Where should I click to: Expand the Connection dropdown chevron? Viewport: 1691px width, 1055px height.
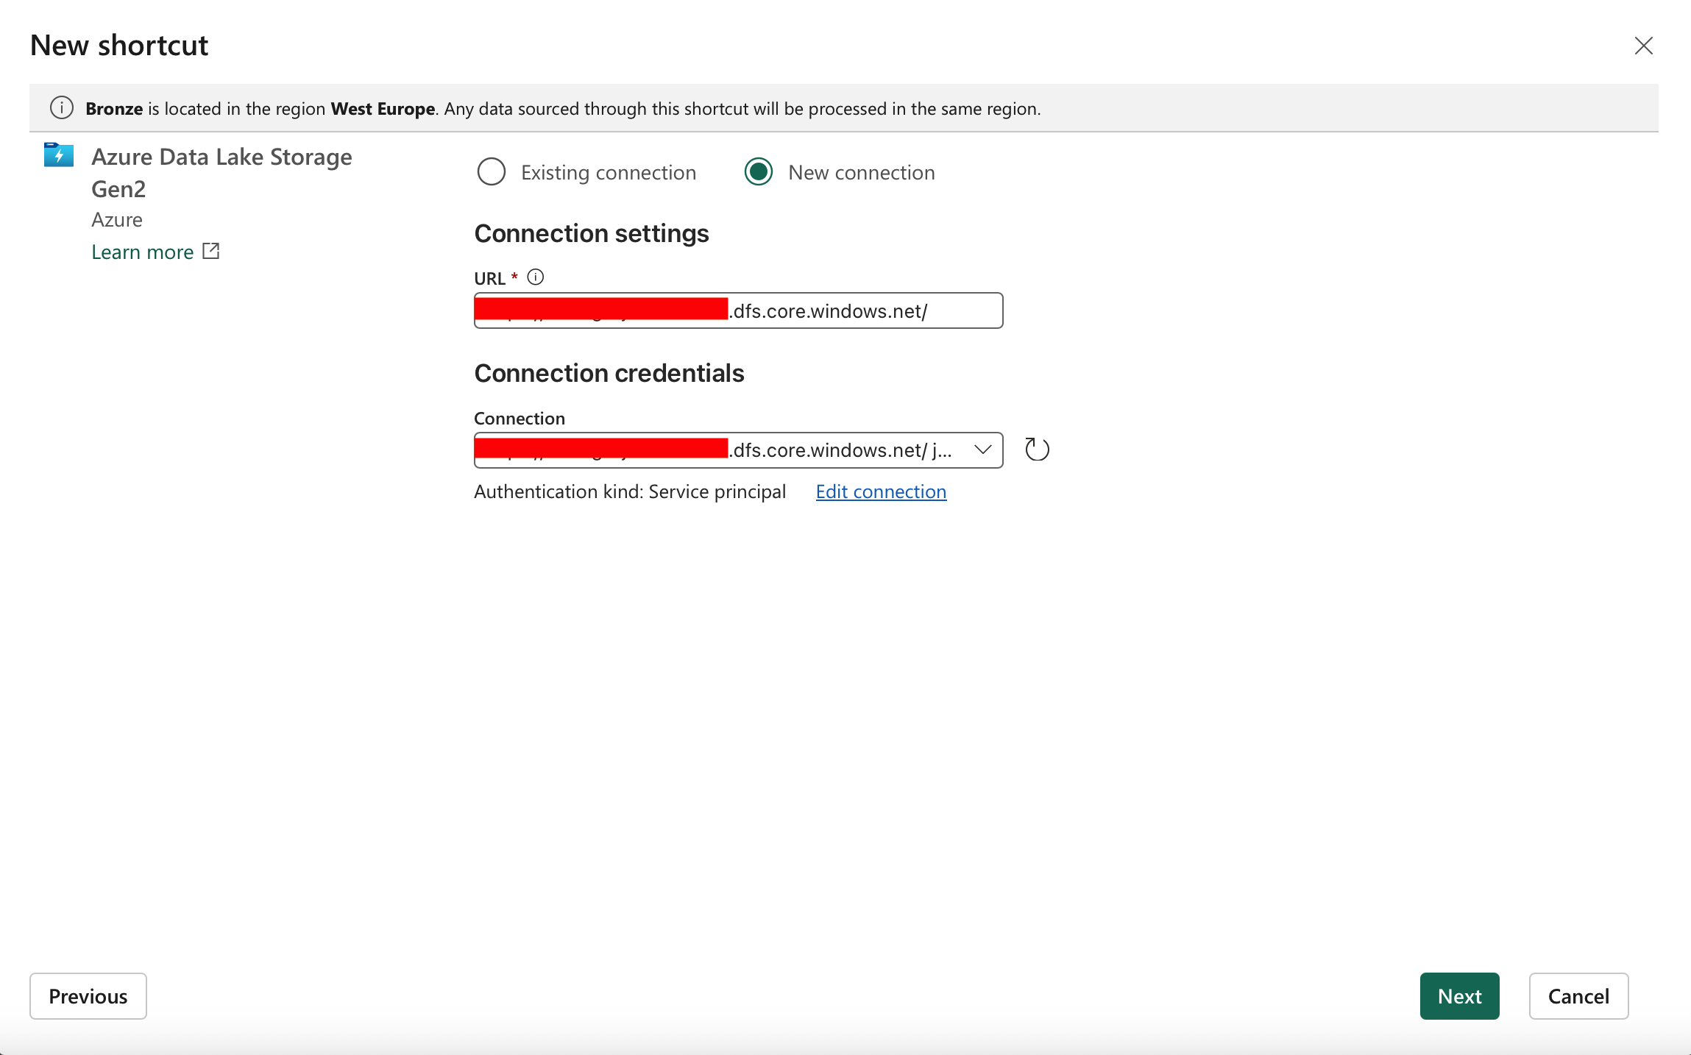click(982, 450)
